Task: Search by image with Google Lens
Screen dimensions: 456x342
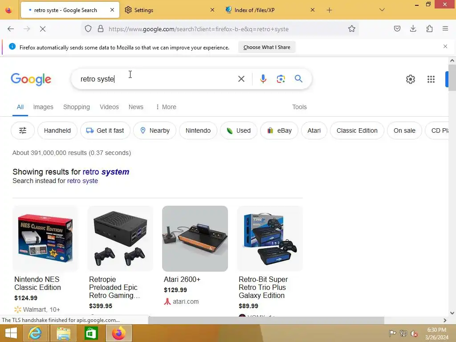Action: (281, 79)
